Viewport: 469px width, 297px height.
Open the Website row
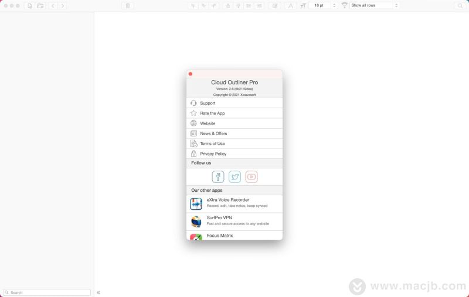(x=235, y=123)
